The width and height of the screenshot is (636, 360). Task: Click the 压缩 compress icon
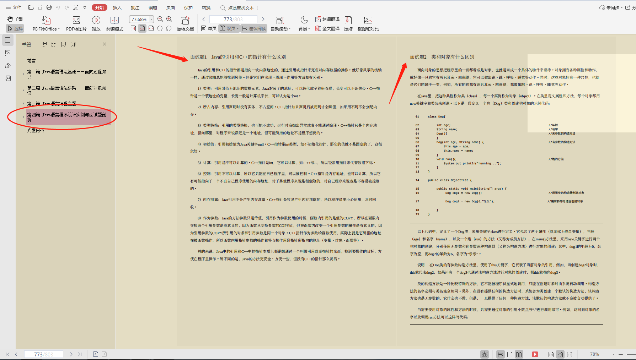348,24
